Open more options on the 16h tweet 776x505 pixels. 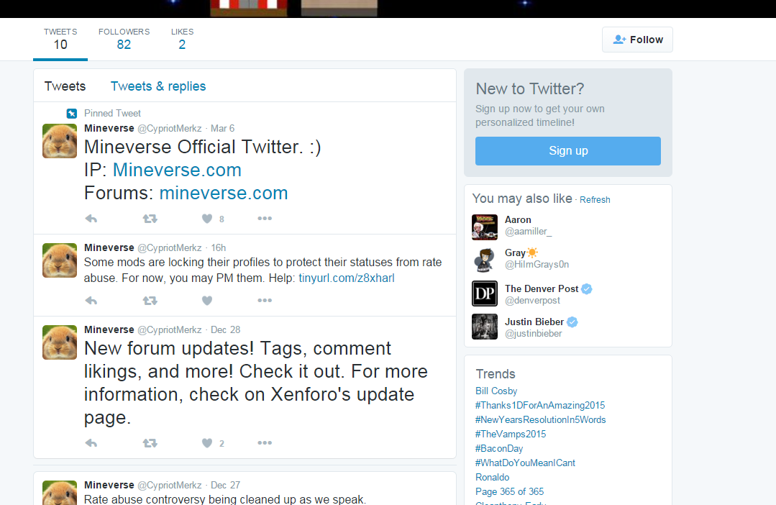264,301
